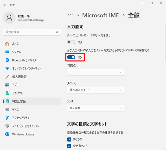Click the search magnifier icon
Screen dimensions: 166x150
click(57, 32)
